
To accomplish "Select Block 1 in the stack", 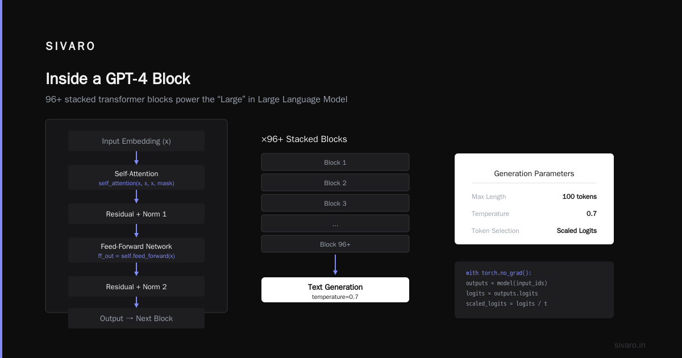I will (x=335, y=163).
